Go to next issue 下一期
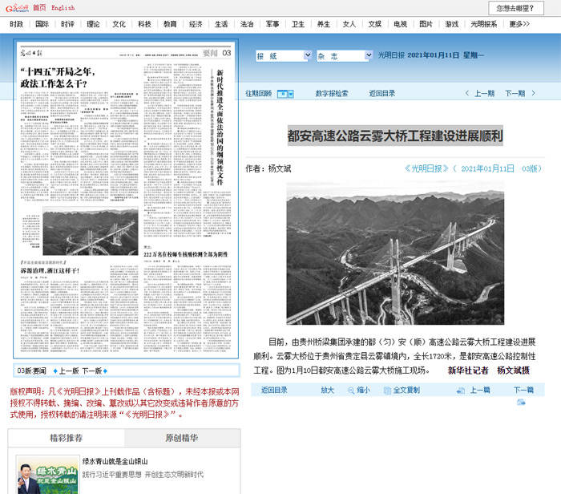This screenshot has width=561, height=494. click(x=515, y=94)
